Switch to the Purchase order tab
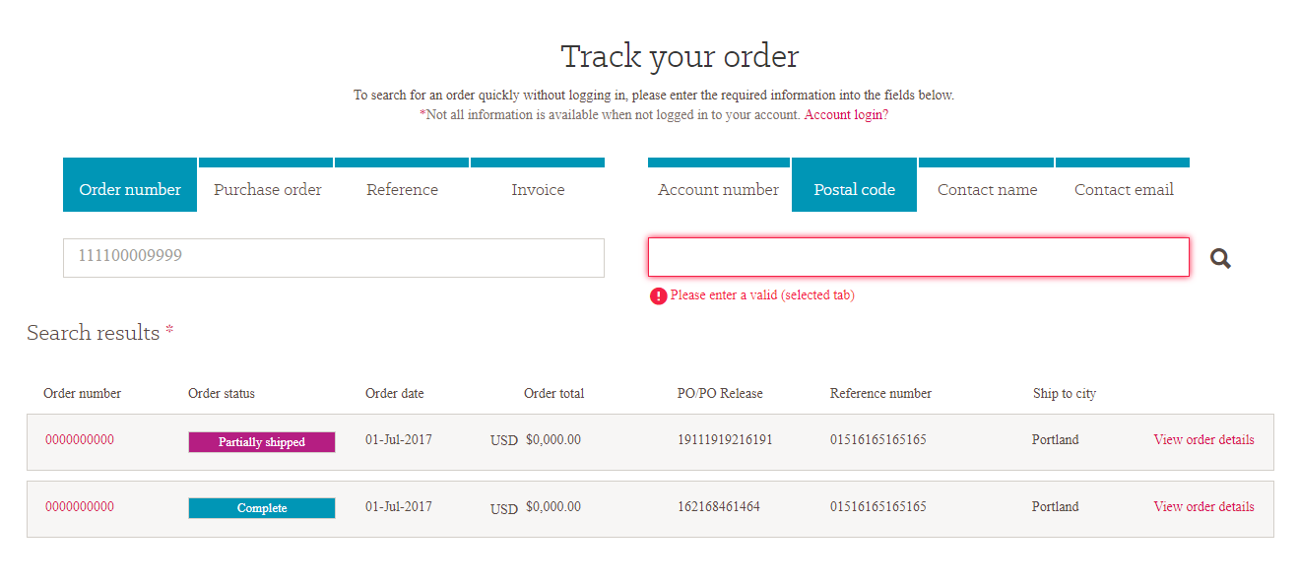 [267, 189]
